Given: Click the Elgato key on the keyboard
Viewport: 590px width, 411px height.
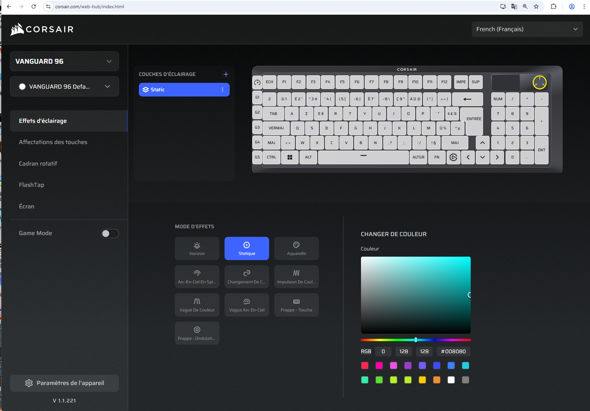Looking at the screenshot, I should pos(453,157).
